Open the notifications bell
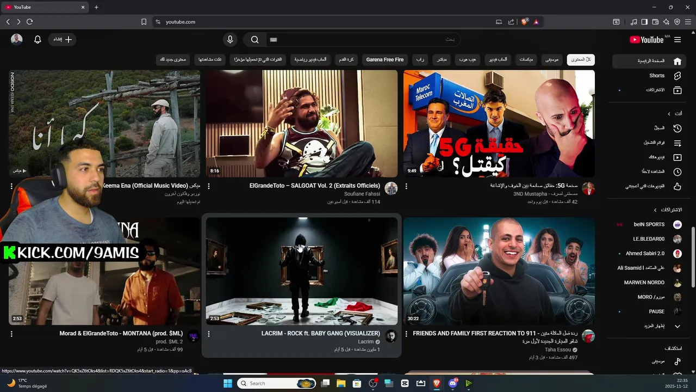 coord(38,40)
